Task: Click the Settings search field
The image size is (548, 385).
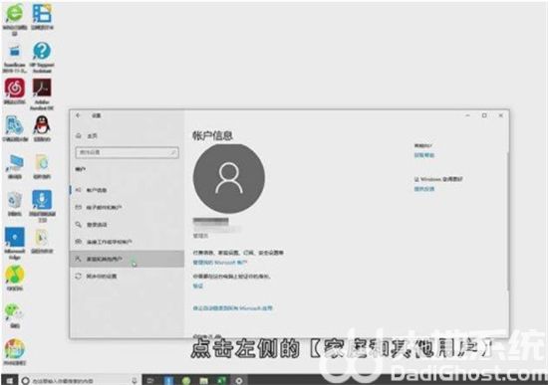Action: [x=128, y=152]
